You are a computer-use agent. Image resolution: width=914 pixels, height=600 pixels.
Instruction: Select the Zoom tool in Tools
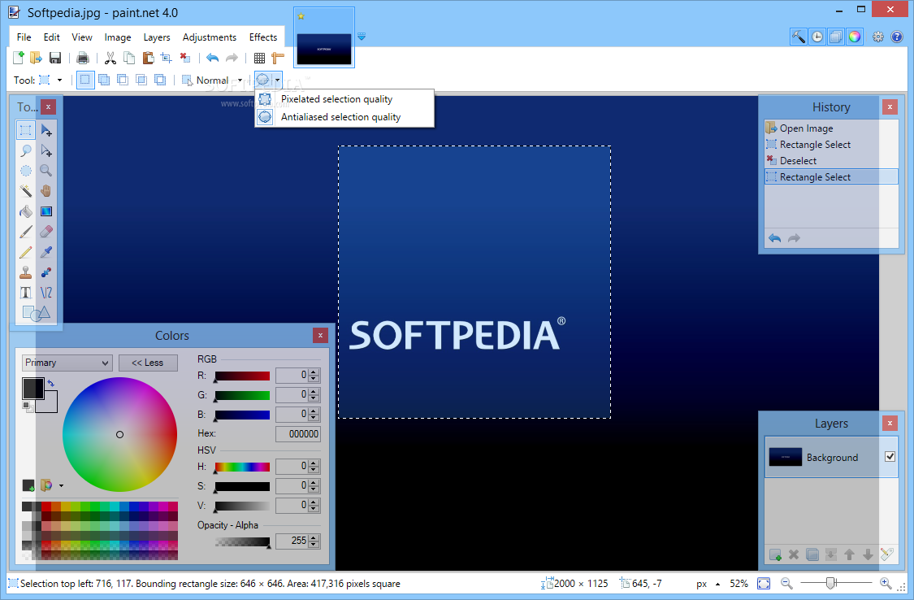(x=46, y=171)
